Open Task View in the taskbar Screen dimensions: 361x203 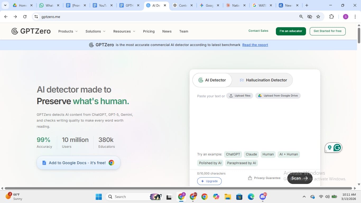(169, 197)
